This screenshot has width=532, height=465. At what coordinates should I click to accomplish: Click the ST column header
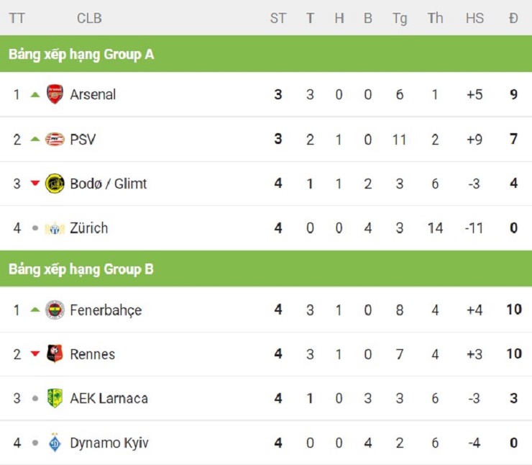pos(278,19)
